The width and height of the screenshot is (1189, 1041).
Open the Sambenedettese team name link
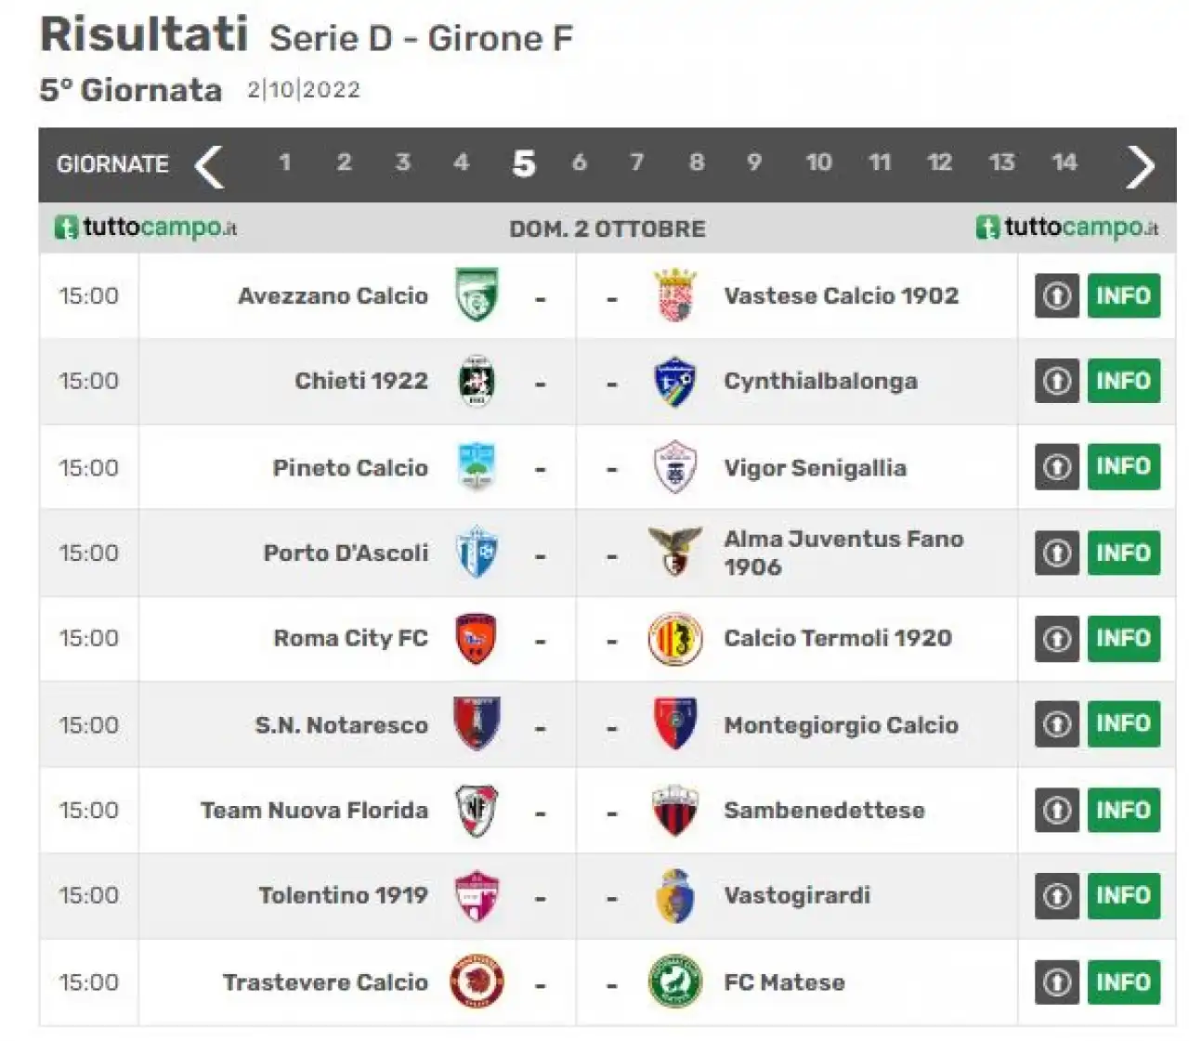coord(825,810)
